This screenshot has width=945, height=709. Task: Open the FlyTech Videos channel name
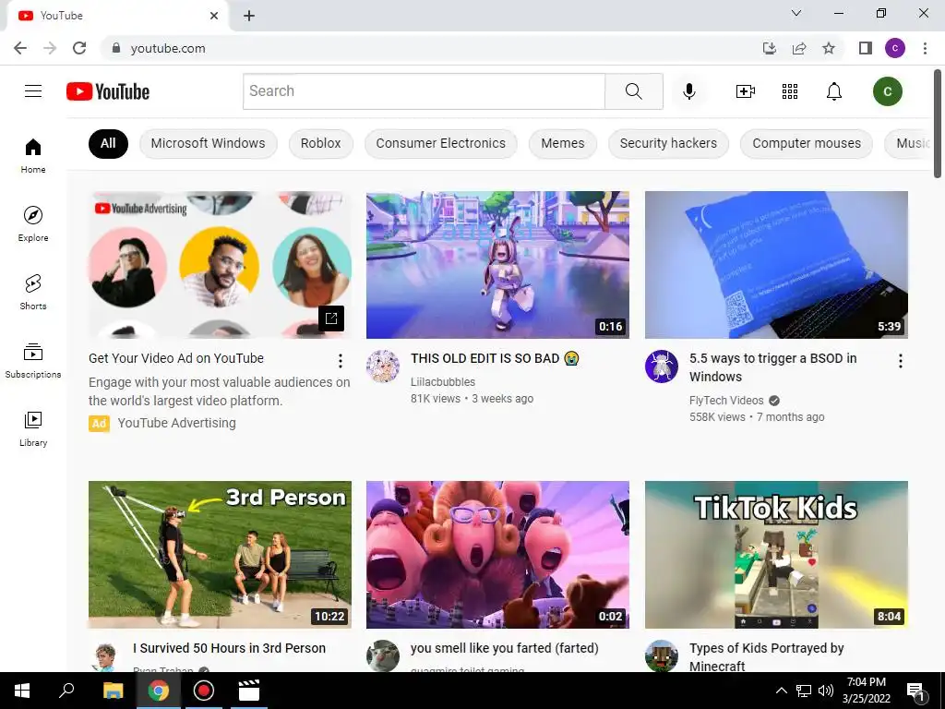pyautogui.click(x=726, y=401)
